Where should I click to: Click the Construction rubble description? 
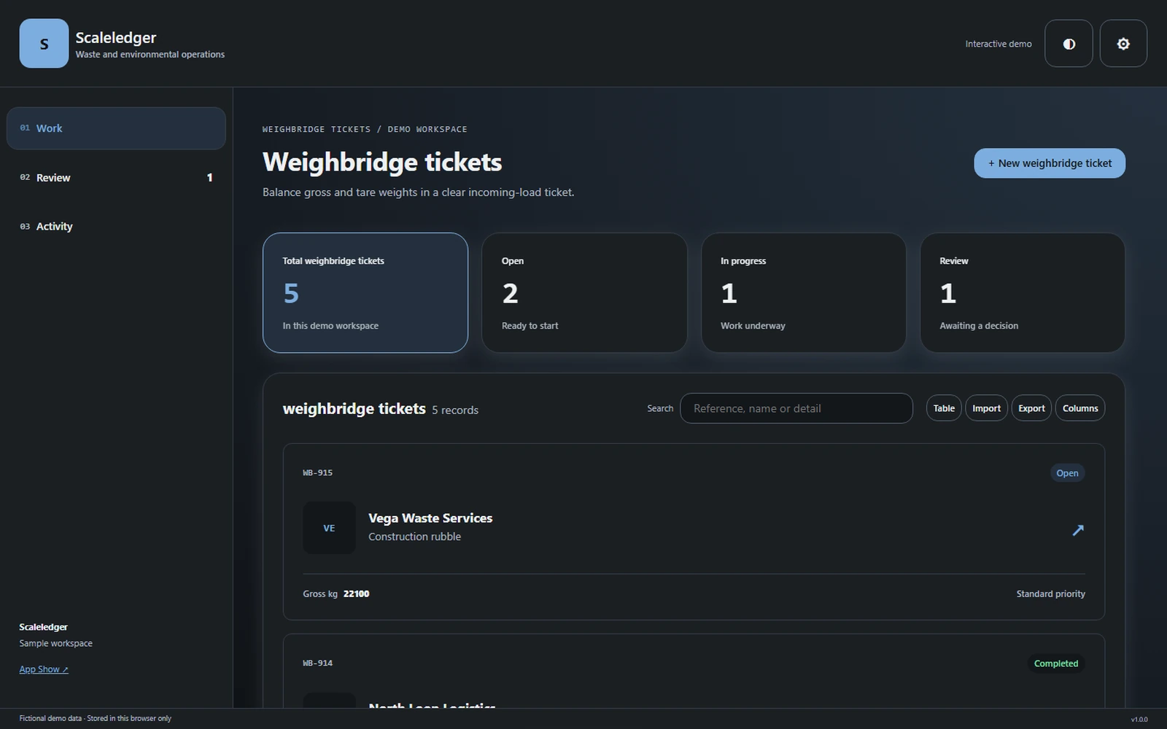click(414, 537)
